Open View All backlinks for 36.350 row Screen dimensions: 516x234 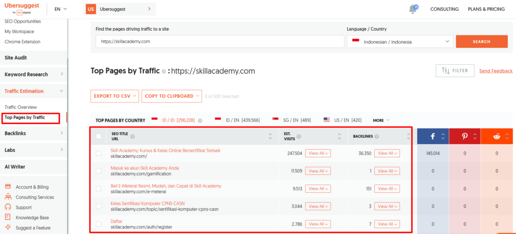point(388,153)
